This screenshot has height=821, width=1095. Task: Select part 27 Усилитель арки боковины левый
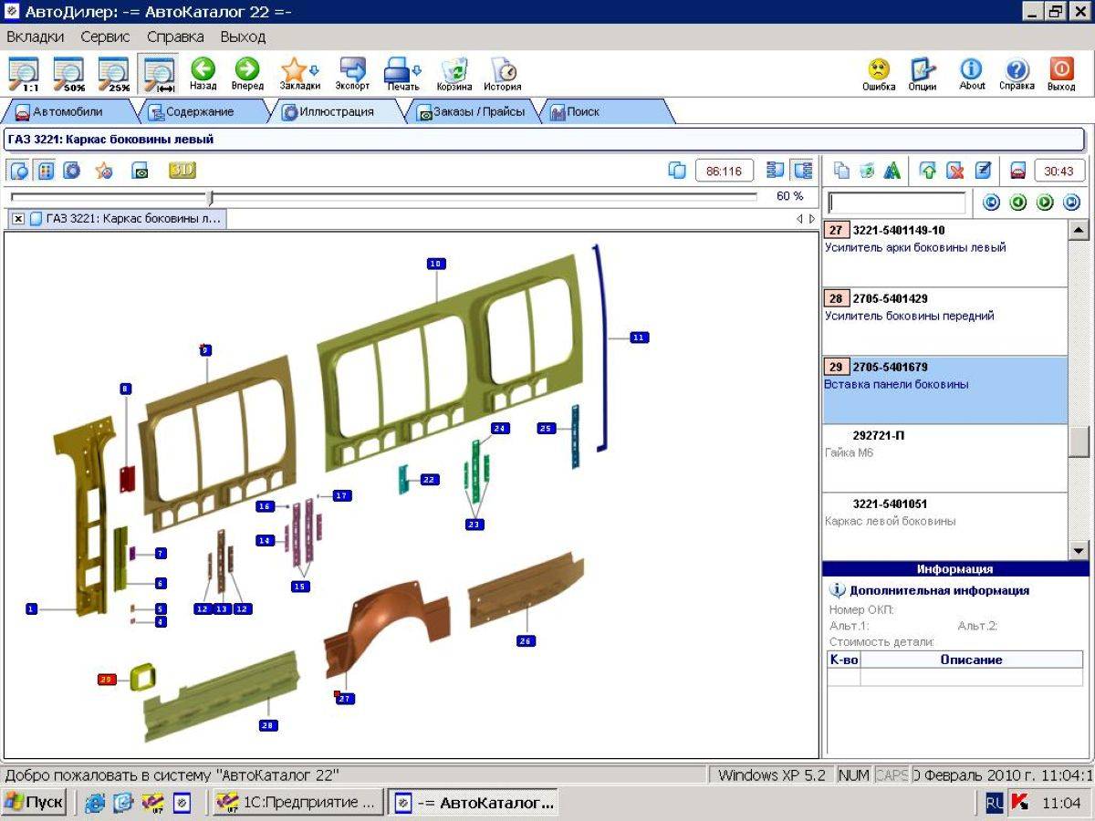(x=944, y=254)
